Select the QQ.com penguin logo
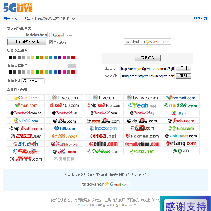The width and height of the screenshot is (211, 211). pyautogui.click(x=181, y=113)
